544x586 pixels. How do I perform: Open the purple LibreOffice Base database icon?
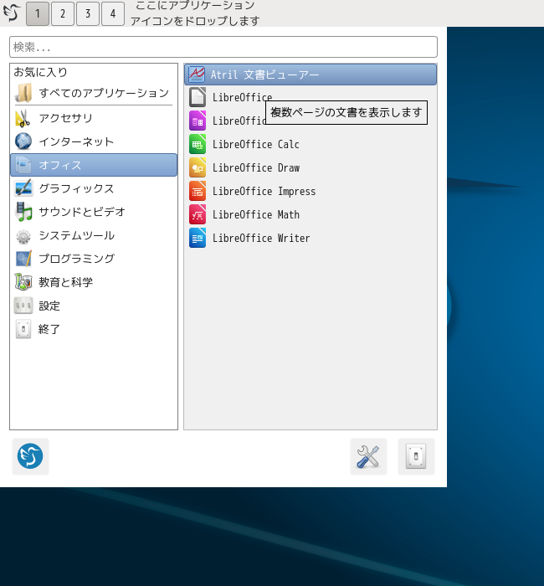pyautogui.click(x=198, y=121)
